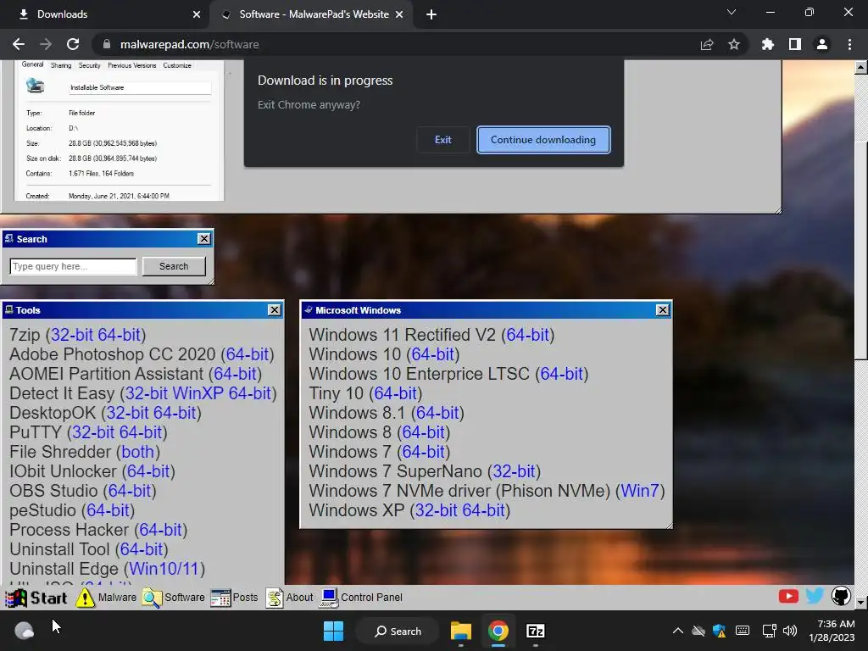Click the OneDrive cloud tray icon
Image resolution: width=868 pixels, height=651 pixels.
[698, 631]
